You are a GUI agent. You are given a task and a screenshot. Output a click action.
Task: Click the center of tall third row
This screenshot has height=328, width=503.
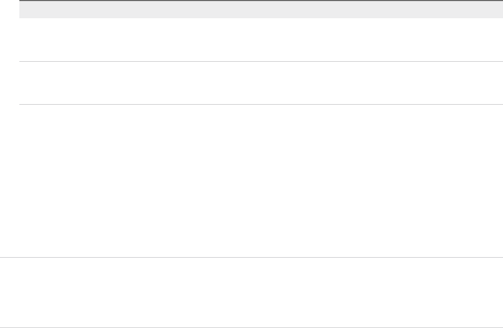pos(257,180)
